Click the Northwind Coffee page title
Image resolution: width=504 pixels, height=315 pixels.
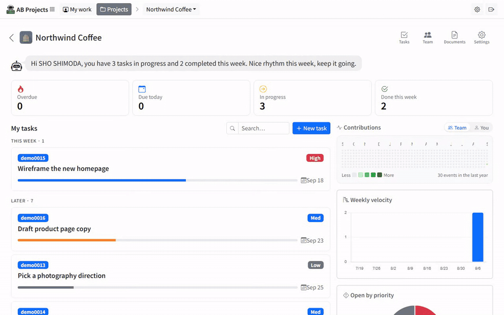click(x=68, y=38)
